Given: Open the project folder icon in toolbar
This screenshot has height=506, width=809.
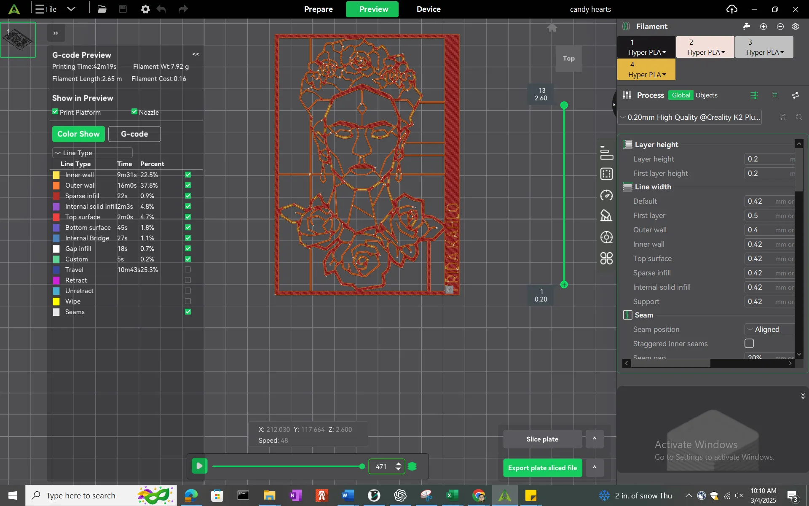Looking at the screenshot, I should 102,9.
